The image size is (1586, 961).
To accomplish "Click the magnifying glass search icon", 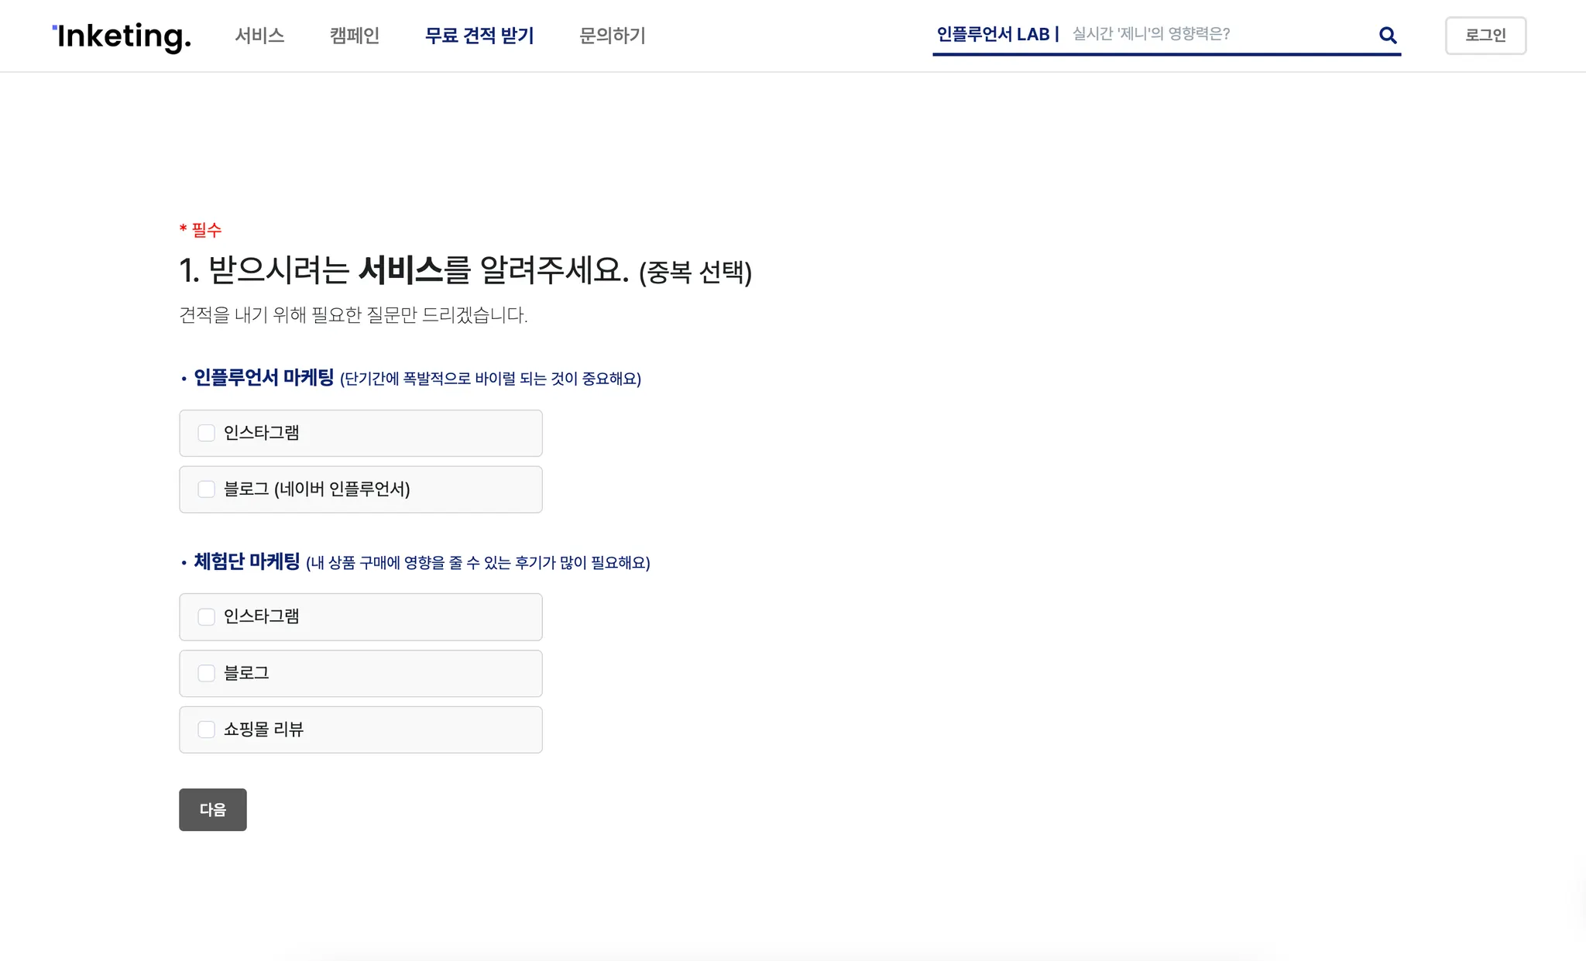I will 1388,35.
